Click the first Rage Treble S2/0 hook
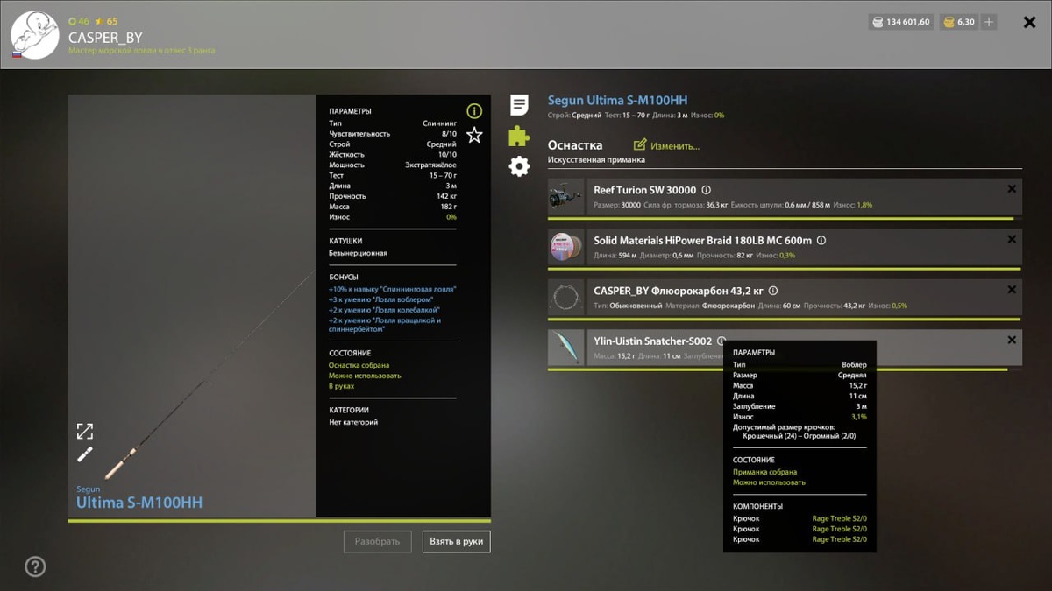The image size is (1052, 591). click(x=839, y=518)
